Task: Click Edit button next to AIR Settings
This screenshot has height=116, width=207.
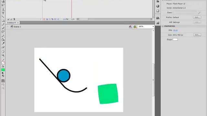Action: pyautogui.click(x=197, y=22)
